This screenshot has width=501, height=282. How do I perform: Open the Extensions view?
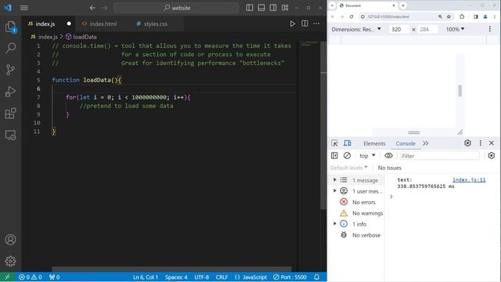10,113
